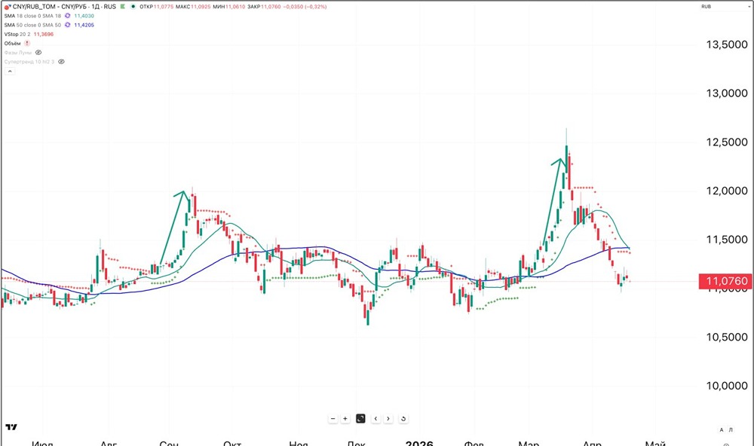The width and height of the screenshot is (754, 446).
Task: Select the Фазы Луны indicator label
Action: [18, 53]
